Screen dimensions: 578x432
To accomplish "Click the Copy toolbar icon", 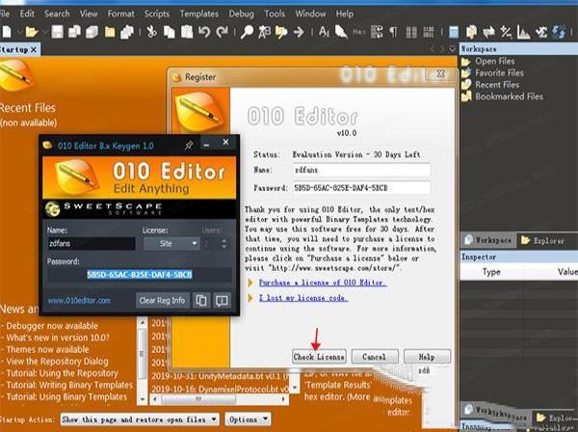I will pyautogui.click(x=170, y=32).
